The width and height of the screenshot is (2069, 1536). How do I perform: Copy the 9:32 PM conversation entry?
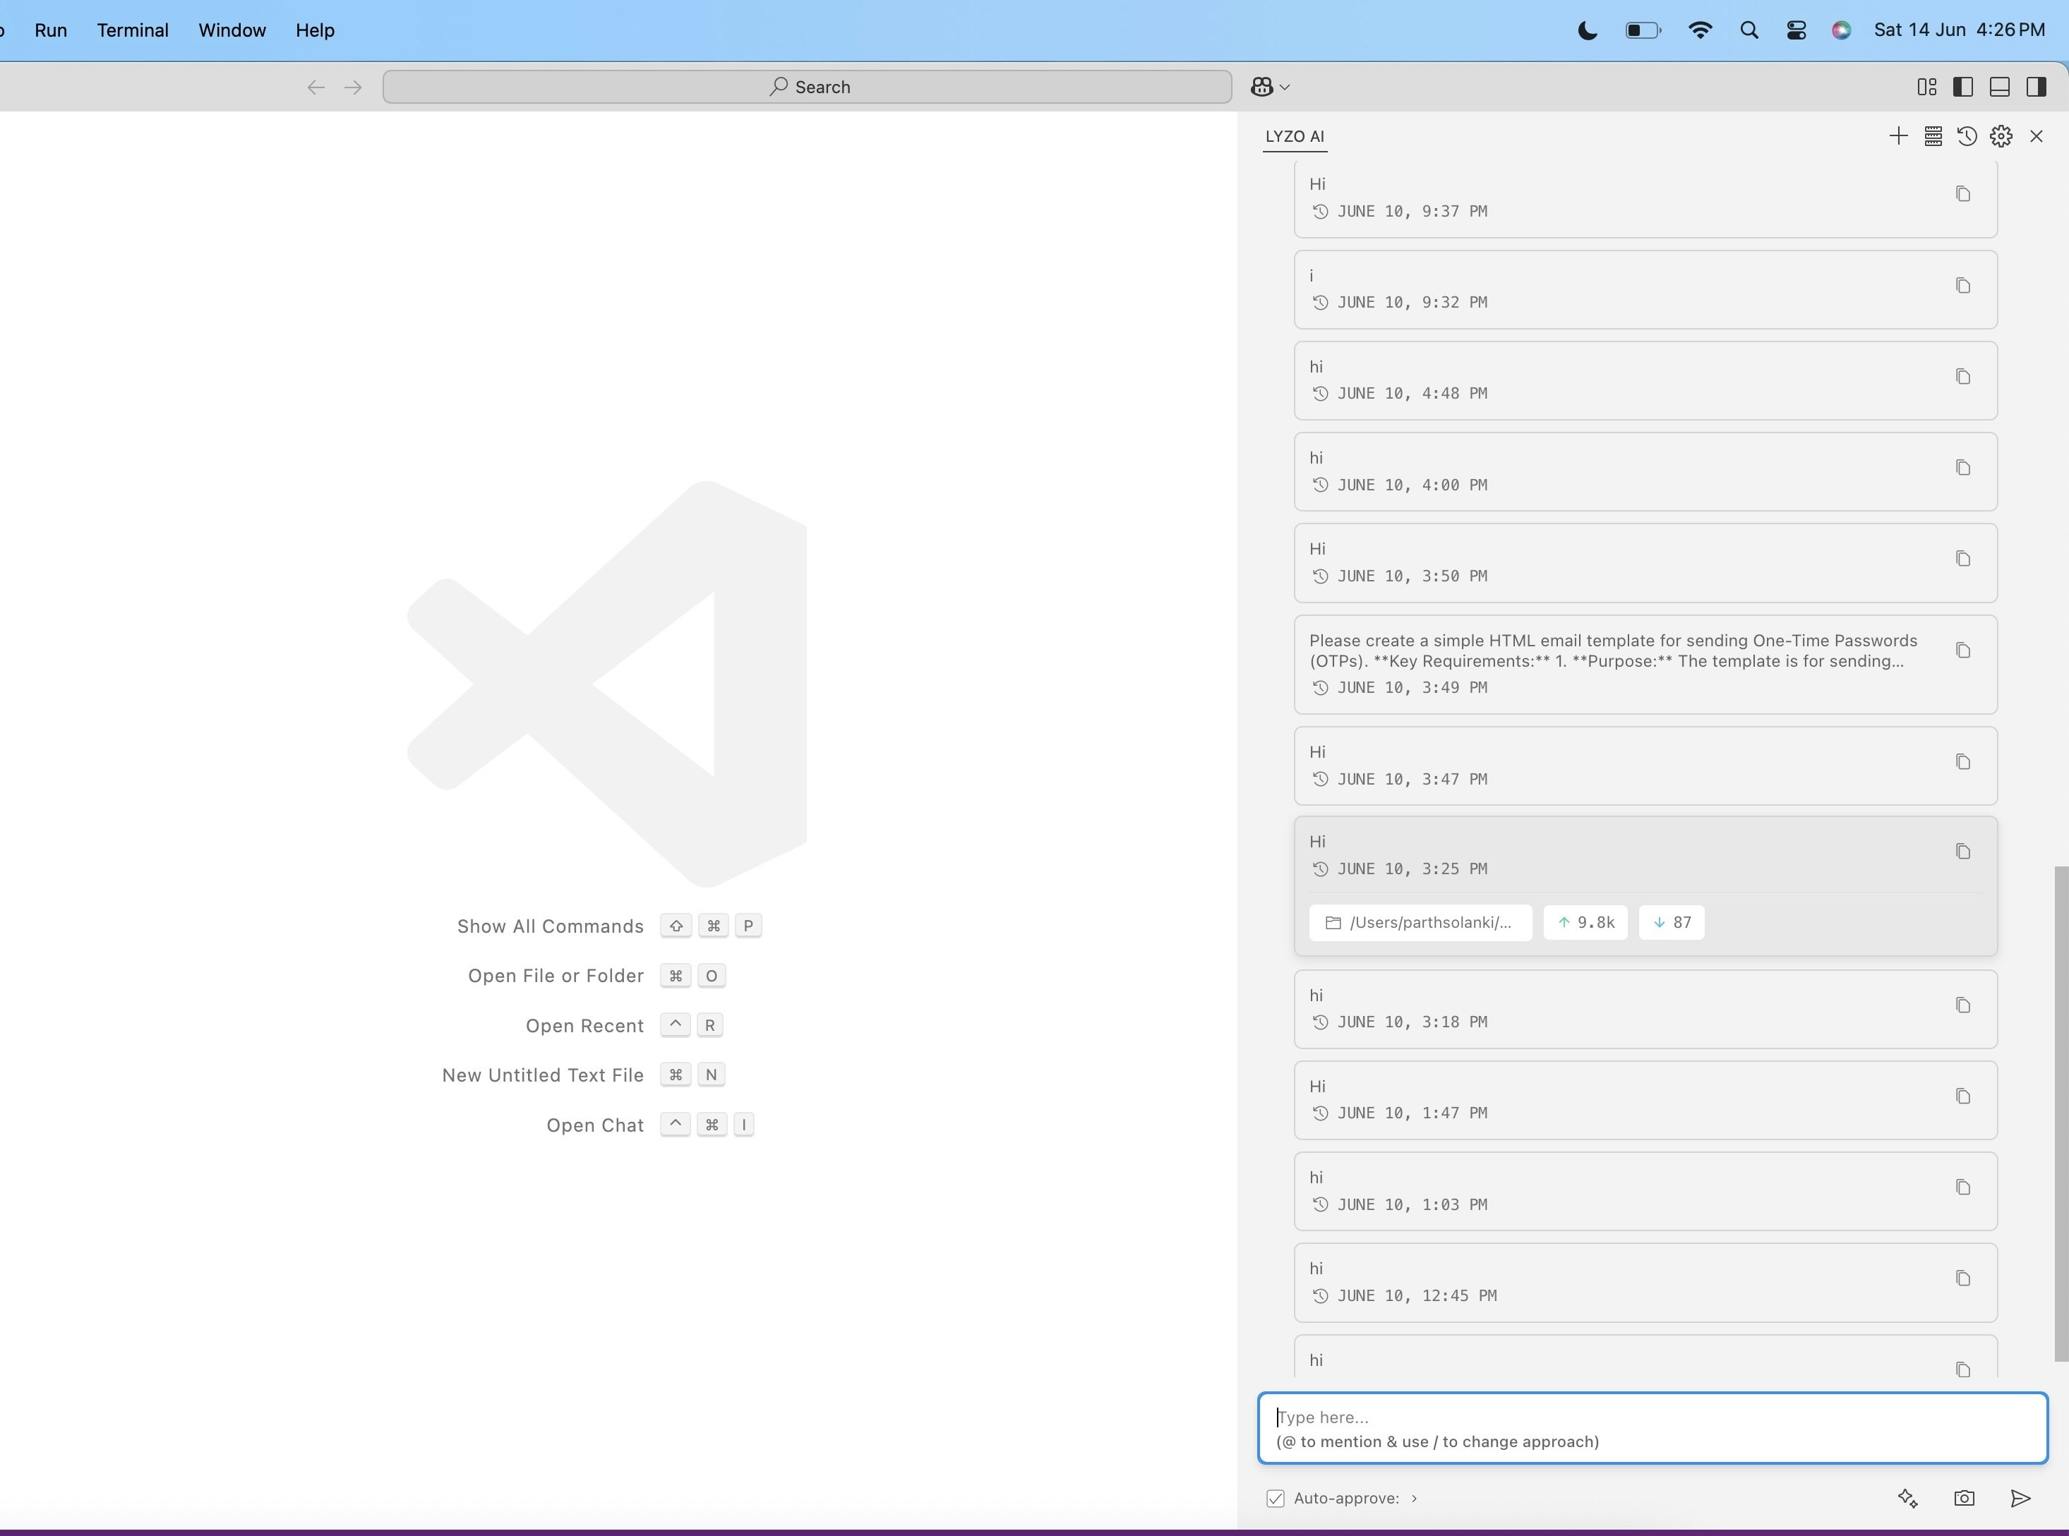[x=1963, y=286]
